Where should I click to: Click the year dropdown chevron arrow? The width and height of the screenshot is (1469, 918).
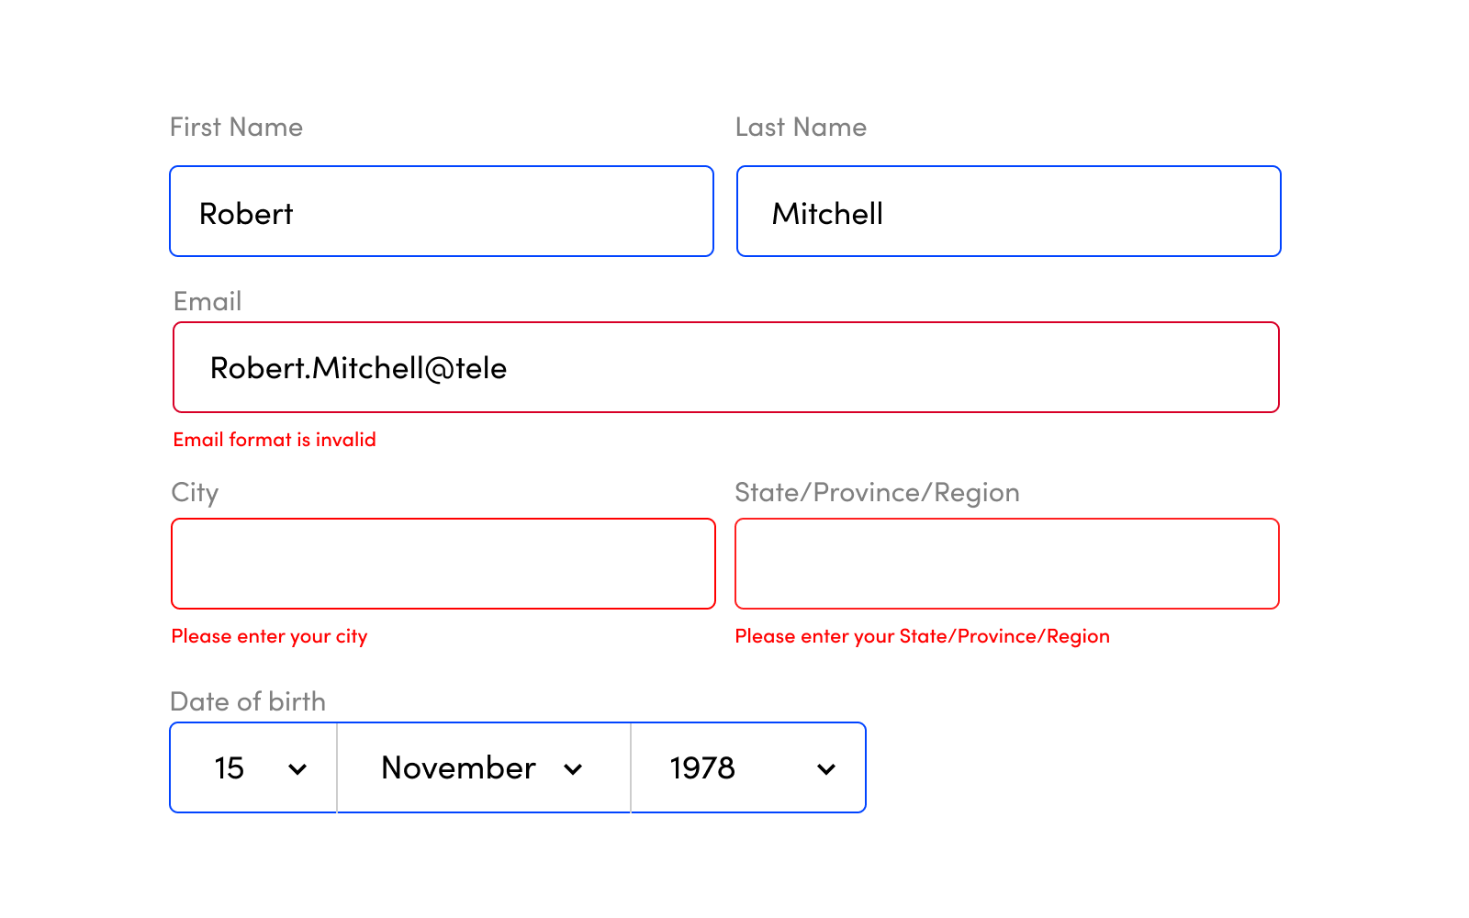click(x=825, y=768)
